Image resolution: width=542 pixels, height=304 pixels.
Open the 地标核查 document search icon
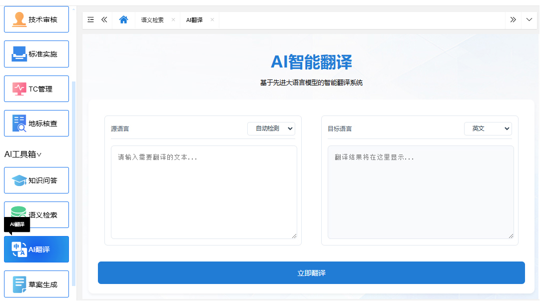[x=19, y=123]
